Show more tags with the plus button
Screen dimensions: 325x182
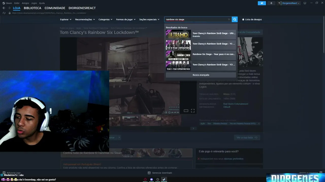[x=259, y=124]
